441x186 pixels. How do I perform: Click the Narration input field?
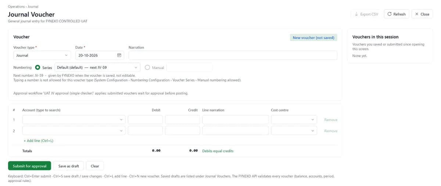(x=233, y=55)
